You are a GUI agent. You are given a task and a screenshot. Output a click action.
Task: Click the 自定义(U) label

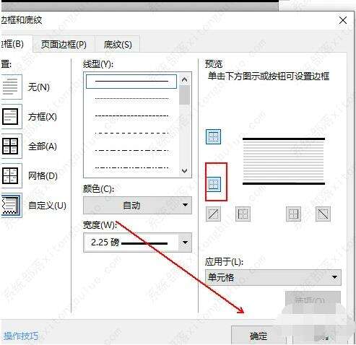coord(47,206)
